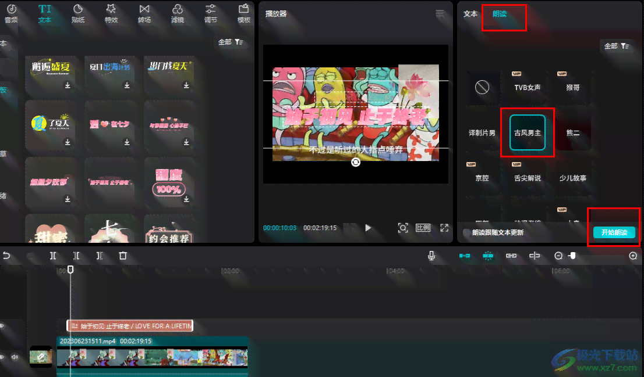The image size is (644, 377).
Task: Click the 02:00 mark on timeline ruler
Action: tap(231, 271)
